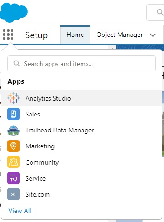Click the Sales app lightning icon

click(13, 114)
